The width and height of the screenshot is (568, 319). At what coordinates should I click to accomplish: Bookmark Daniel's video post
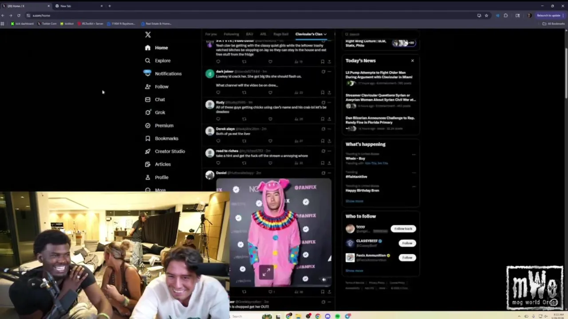tap(323, 292)
